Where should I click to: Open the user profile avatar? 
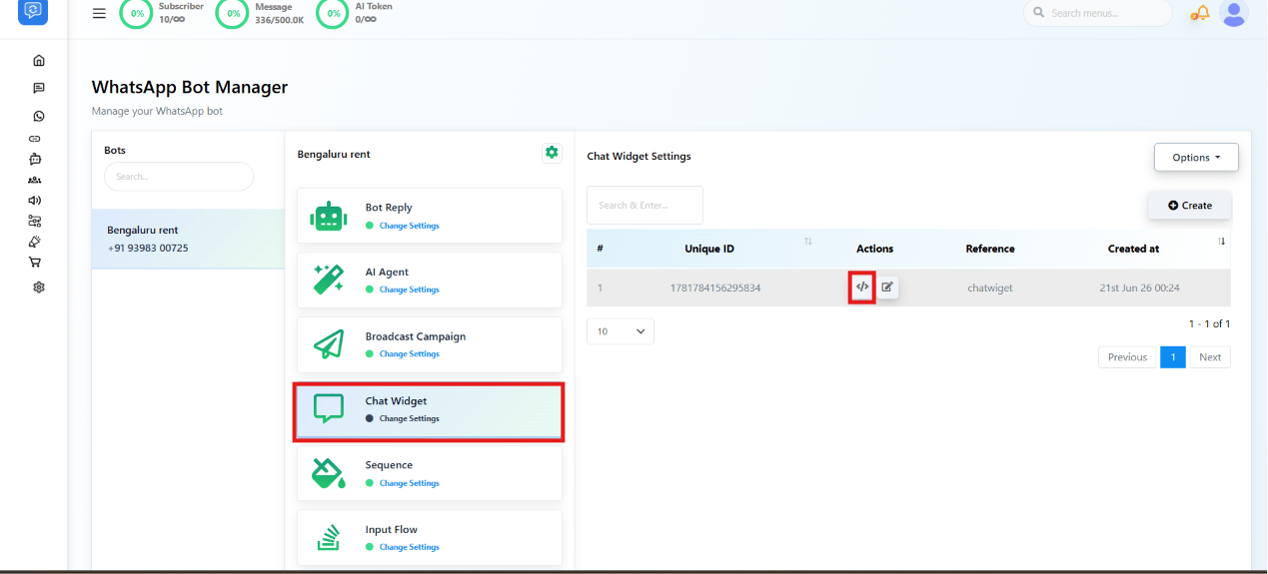pos(1234,13)
